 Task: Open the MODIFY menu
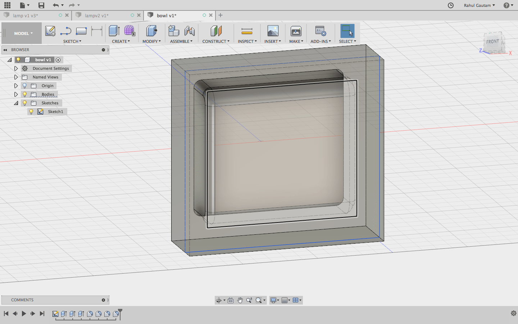[x=151, y=41]
